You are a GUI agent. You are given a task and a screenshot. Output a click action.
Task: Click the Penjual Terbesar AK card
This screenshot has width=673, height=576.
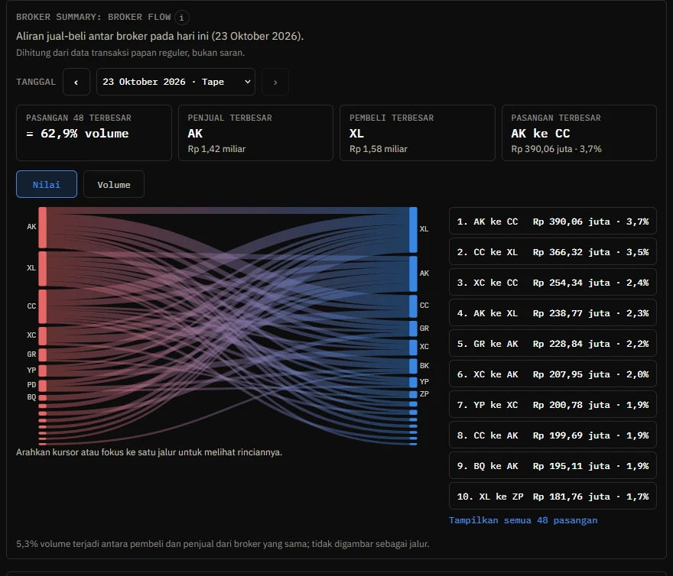[x=255, y=133]
